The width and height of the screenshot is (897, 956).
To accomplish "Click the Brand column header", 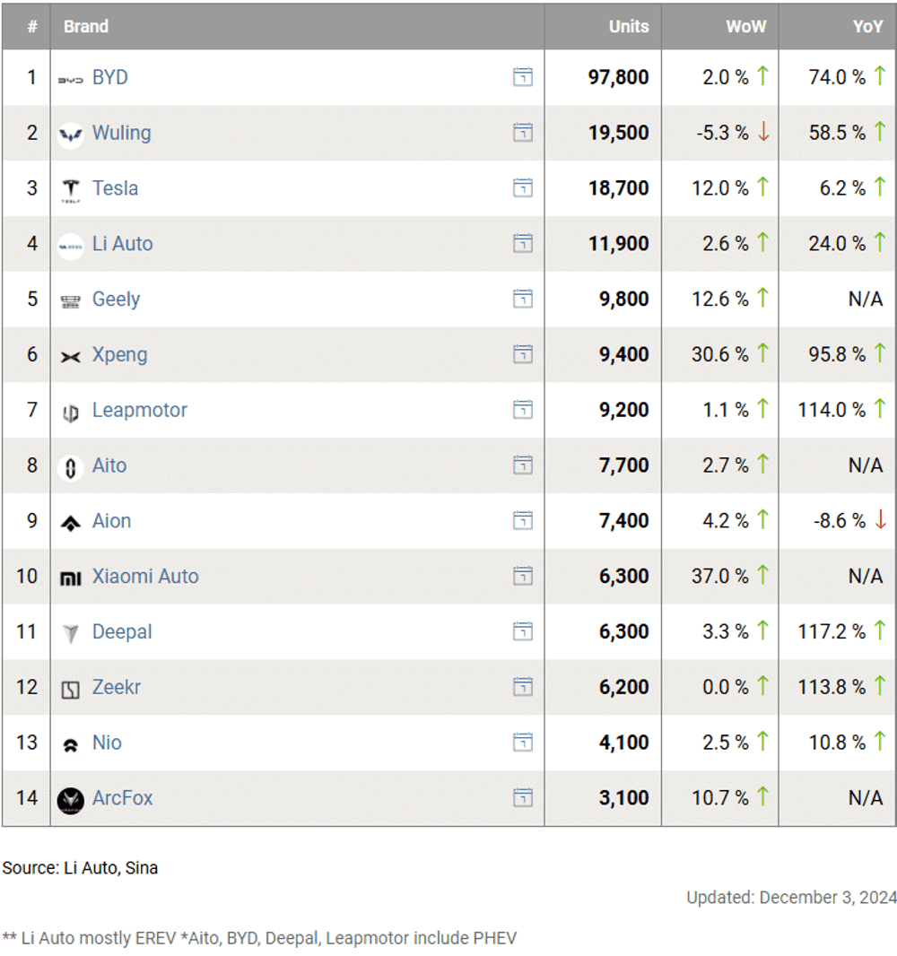I will click(x=86, y=26).
